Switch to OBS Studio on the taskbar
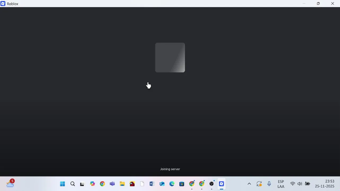This screenshot has height=191, width=340. click(211, 184)
